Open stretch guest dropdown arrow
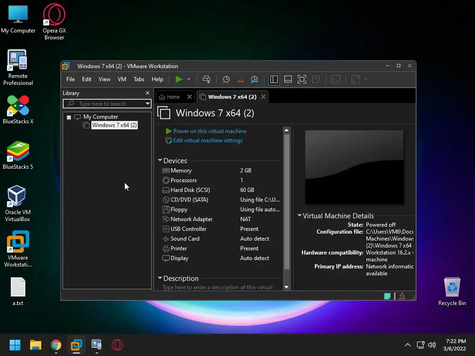Viewport: 475px width, 356px height. (366, 79)
